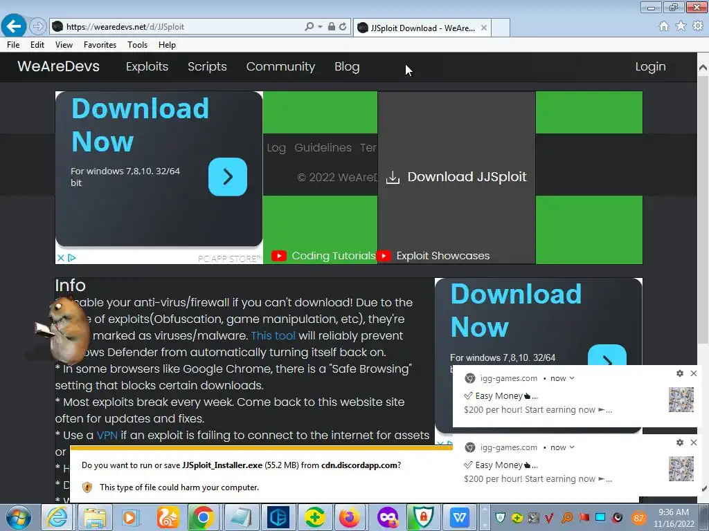
Task: Close the JJSploit Download tab
Action: (x=484, y=28)
